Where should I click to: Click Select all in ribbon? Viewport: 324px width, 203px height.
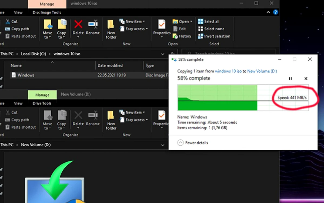209,21
